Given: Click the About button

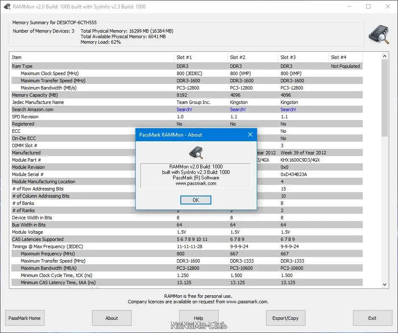Looking at the screenshot, I should click(112, 318).
